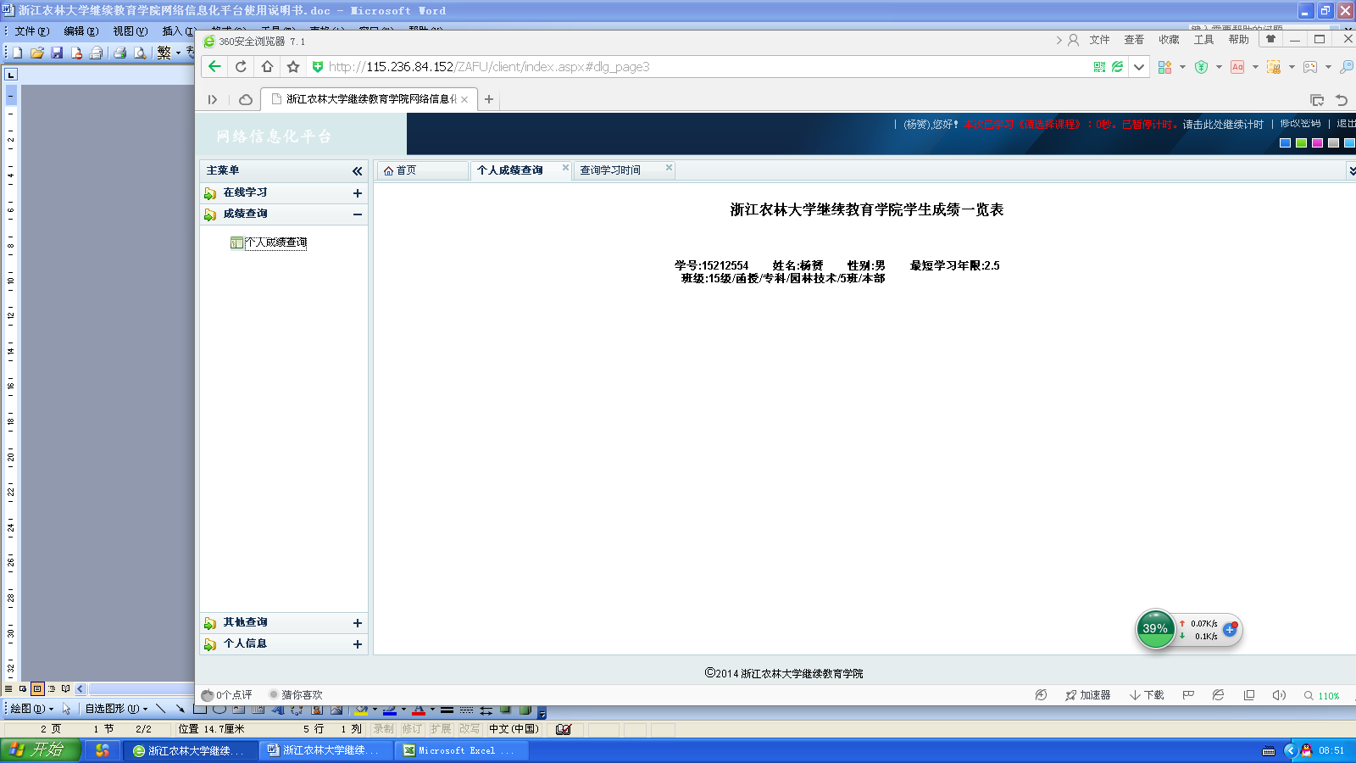
Task: Click the 修改密码 link
Action: pyautogui.click(x=1300, y=124)
